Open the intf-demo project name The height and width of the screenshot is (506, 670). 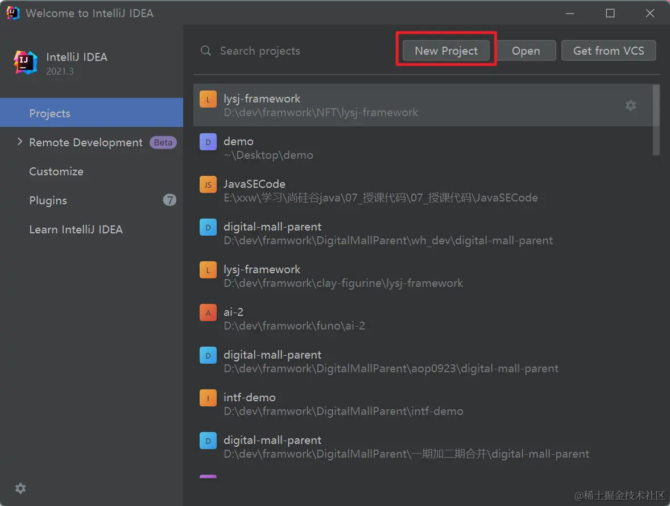(x=250, y=397)
